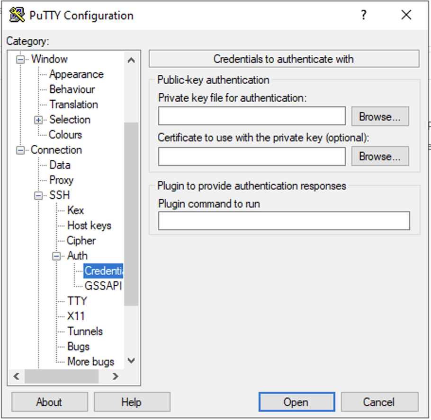The width and height of the screenshot is (431, 420).
Task: Click the 'Credentials to authenticate with' heading
Action: [x=284, y=59]
